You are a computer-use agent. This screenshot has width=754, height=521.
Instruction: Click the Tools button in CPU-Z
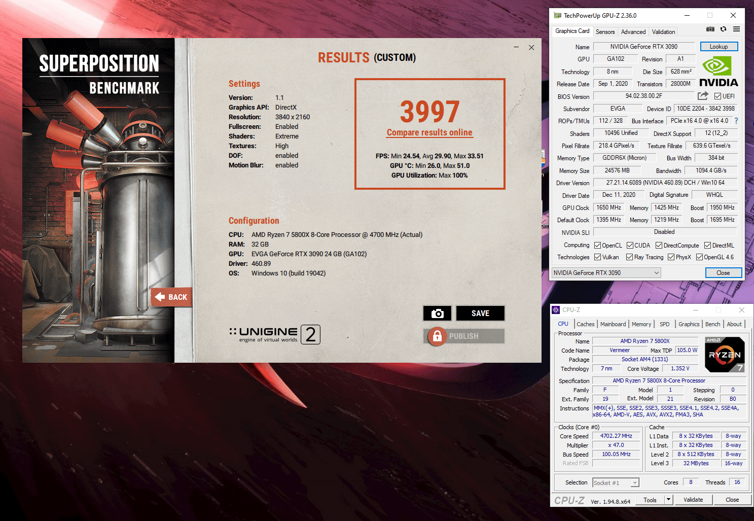pyautogui.click(x=650, y=500)
